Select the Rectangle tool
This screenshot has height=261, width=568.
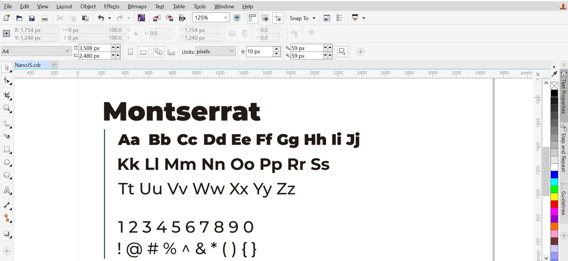pyautogui.click(x=7, y=150)
